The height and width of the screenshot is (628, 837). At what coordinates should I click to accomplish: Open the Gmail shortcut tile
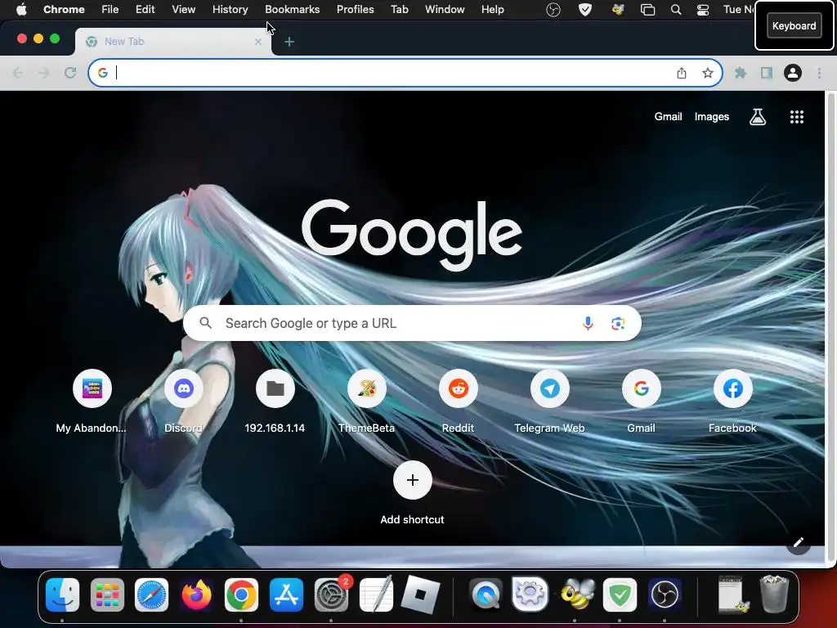click(641, 401)
